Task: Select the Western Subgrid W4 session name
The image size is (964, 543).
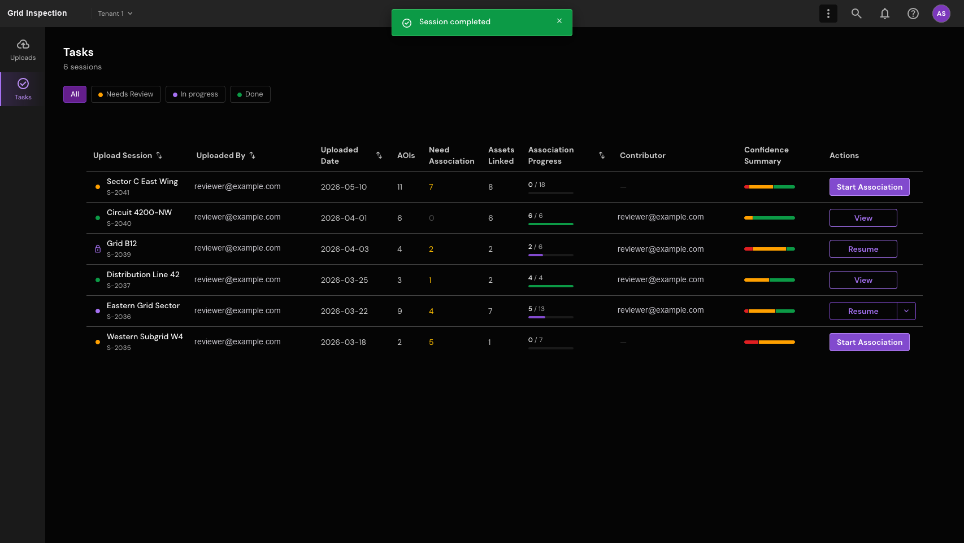Action: (x=145, y=336)
